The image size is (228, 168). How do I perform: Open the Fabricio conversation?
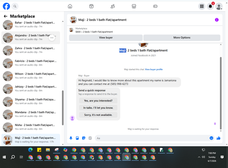coord(31,63)
